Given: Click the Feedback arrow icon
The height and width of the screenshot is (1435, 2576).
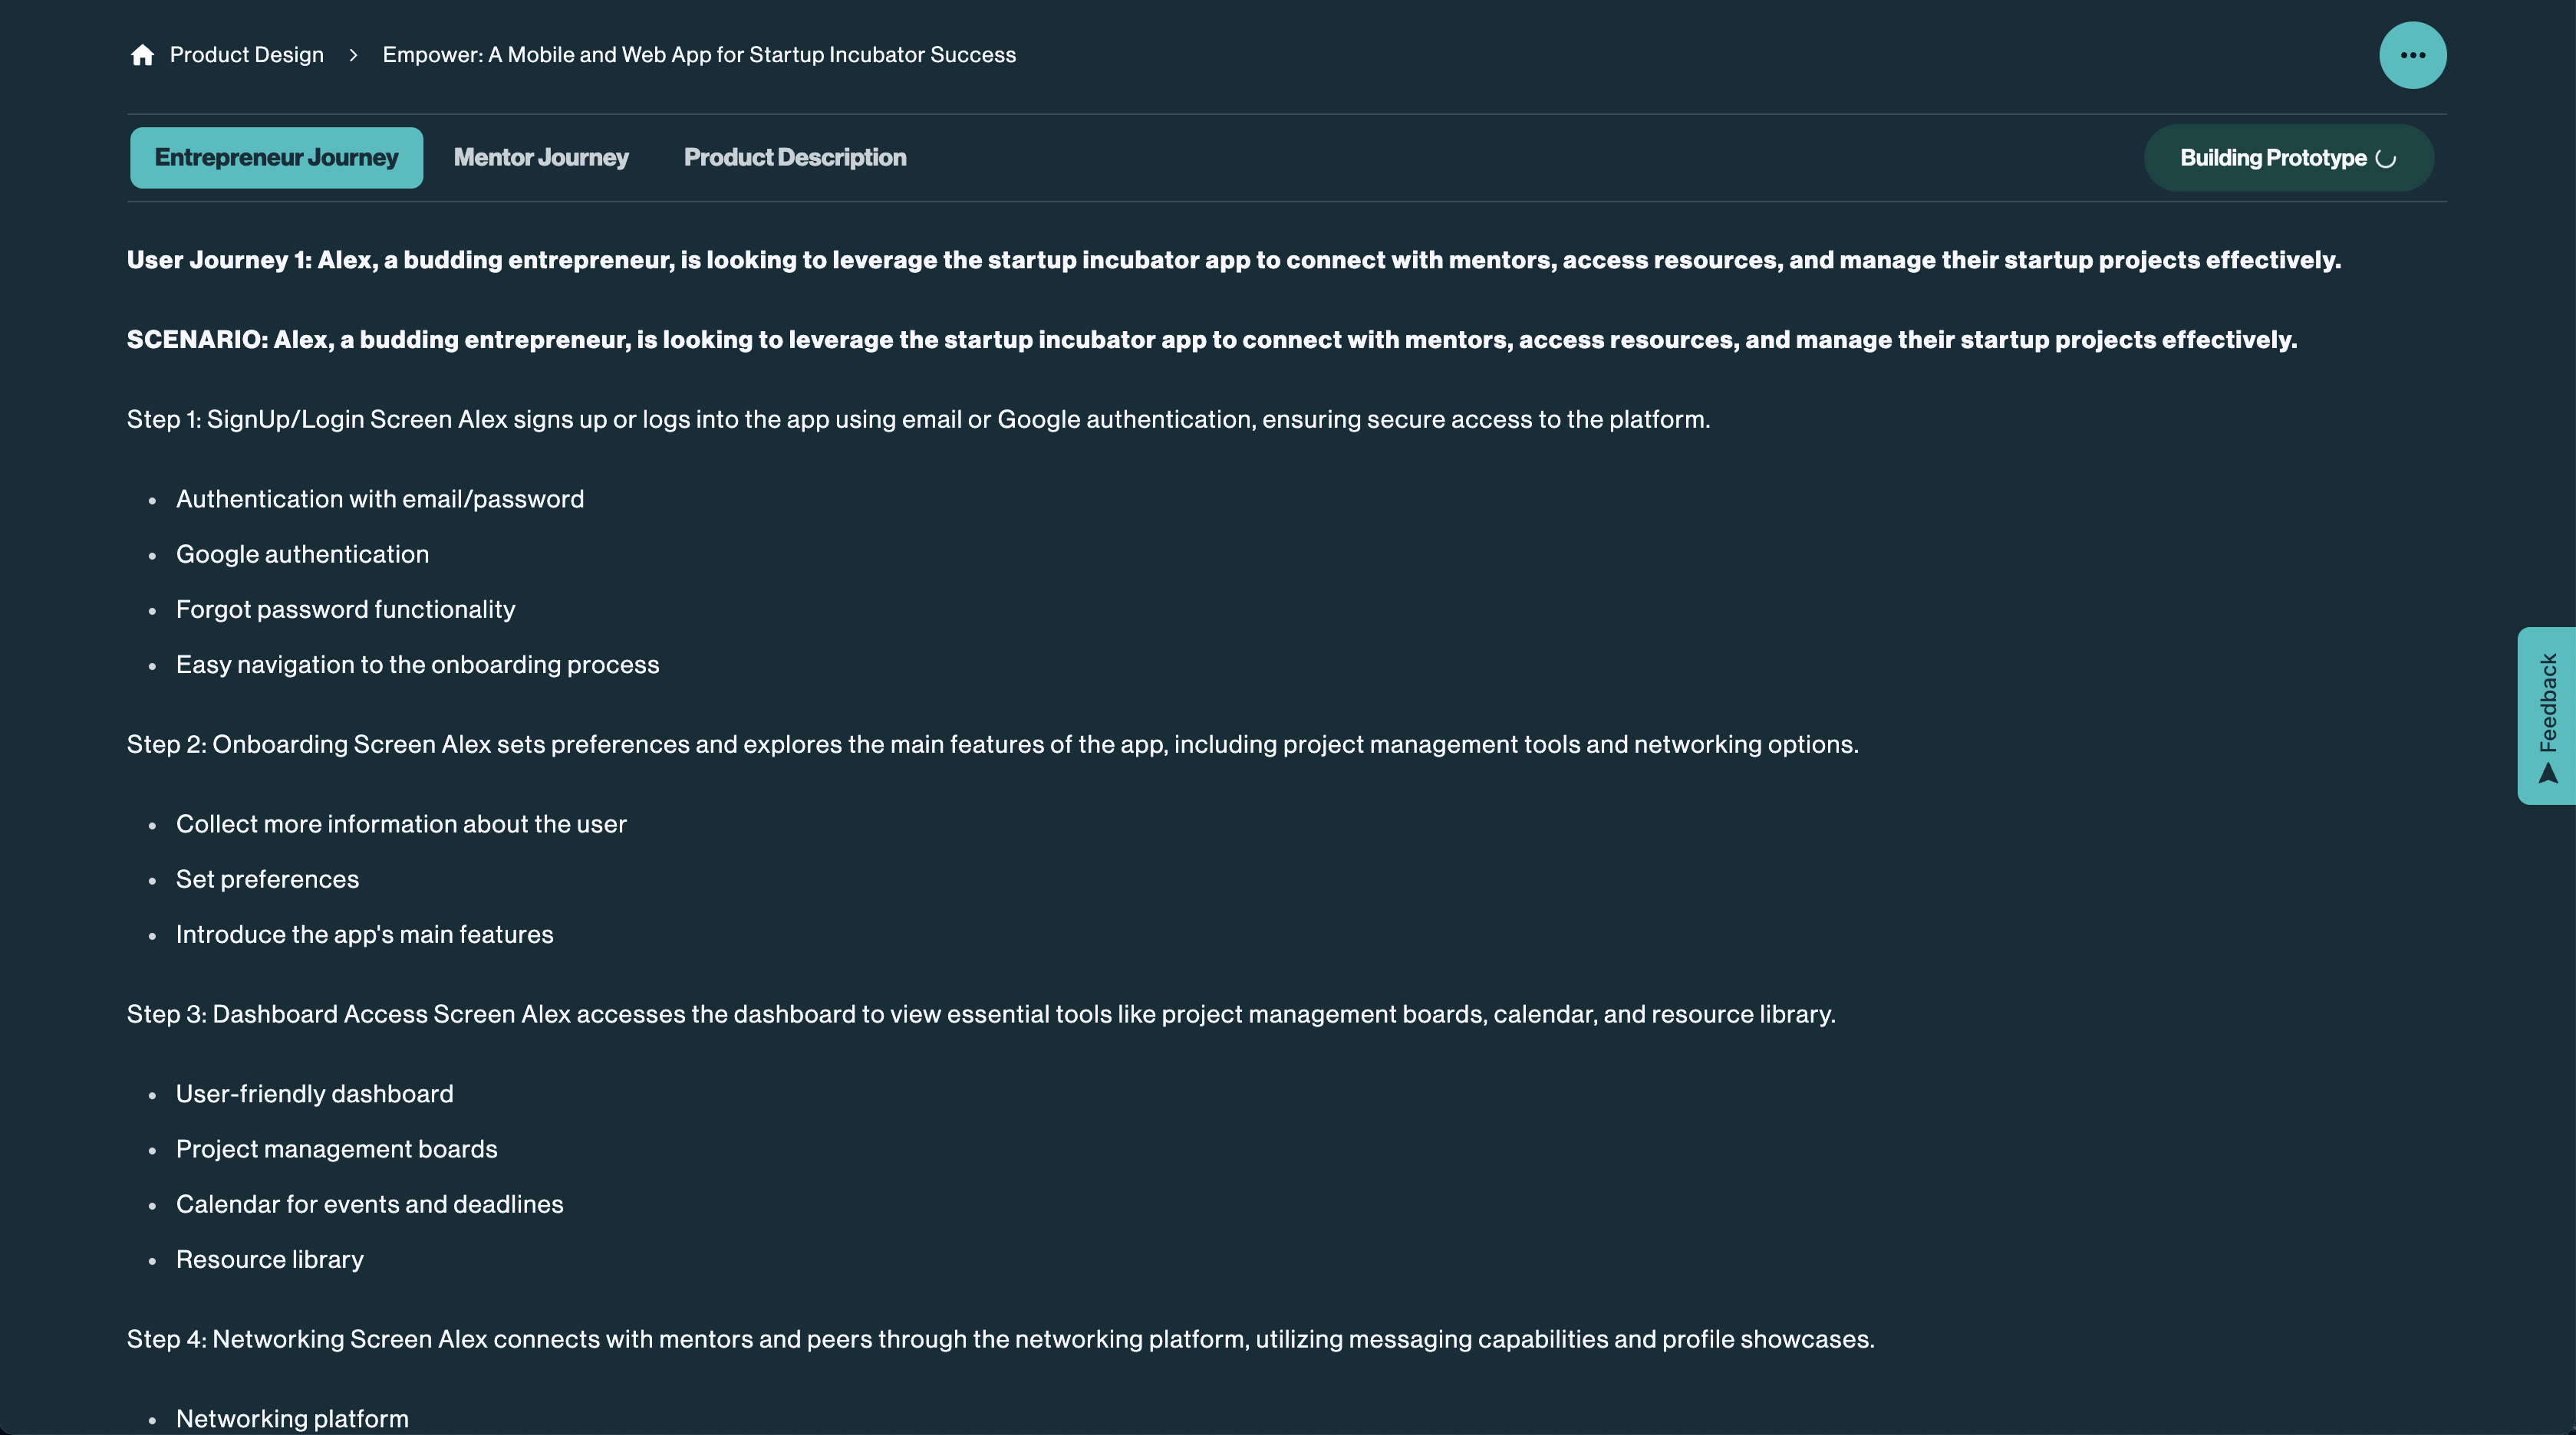Looking at the screenshot, I should click(2547, 773).
